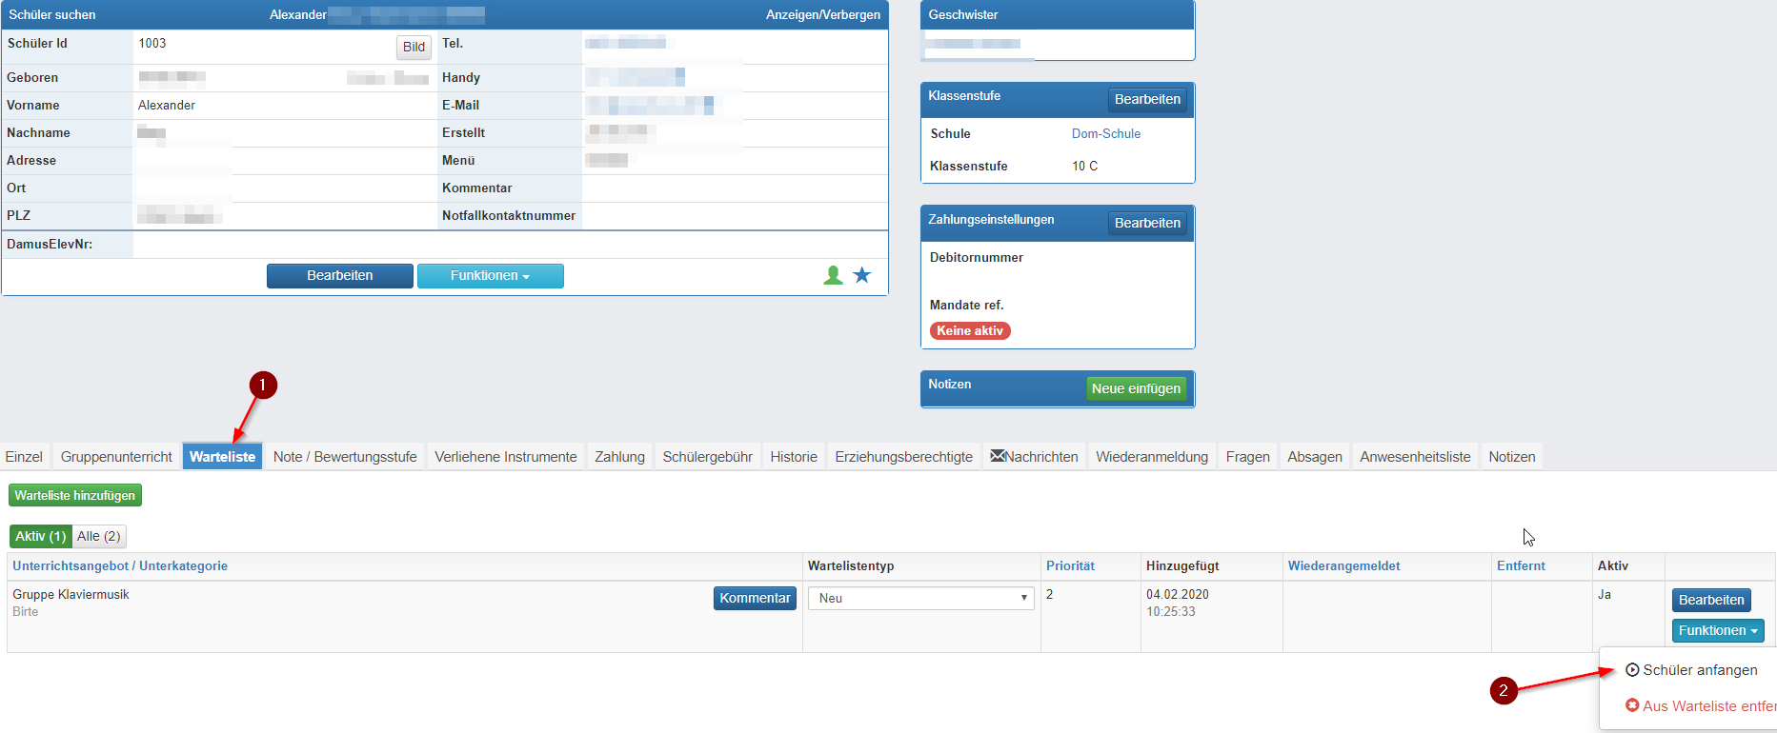Switch filter to Alle (2)
The height and width of the screenshot is (733, 1777).
[99, 536]
